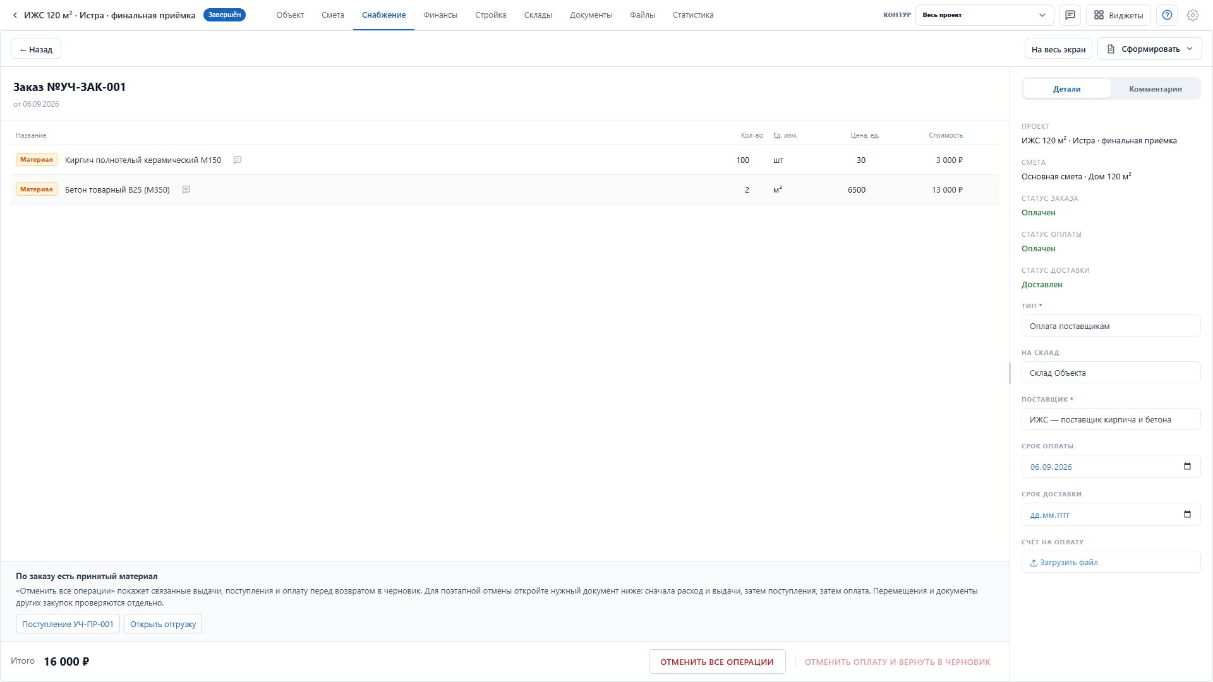Switch to the Комментарии tab
Image resolution: width=1213 pixels, height=682 pixels.
[1155, 89]
